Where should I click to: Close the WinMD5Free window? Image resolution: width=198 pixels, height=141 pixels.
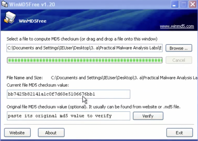point(193,4)
